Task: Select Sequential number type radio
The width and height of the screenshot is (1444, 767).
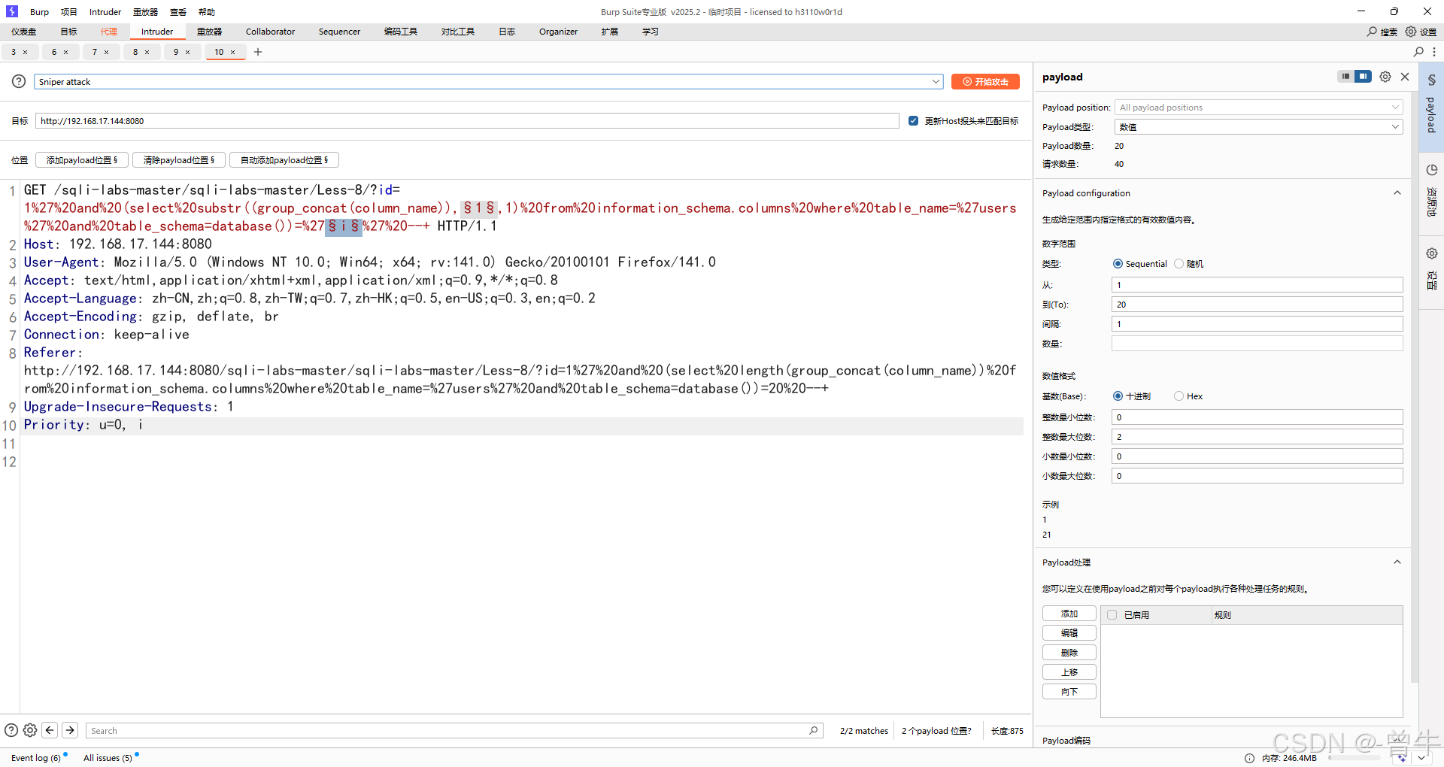Action: tap(1118, 264)
